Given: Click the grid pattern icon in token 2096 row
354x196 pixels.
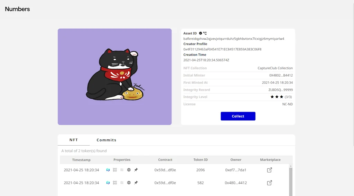Looking at the screenshot, I should [x=115, y=170].
